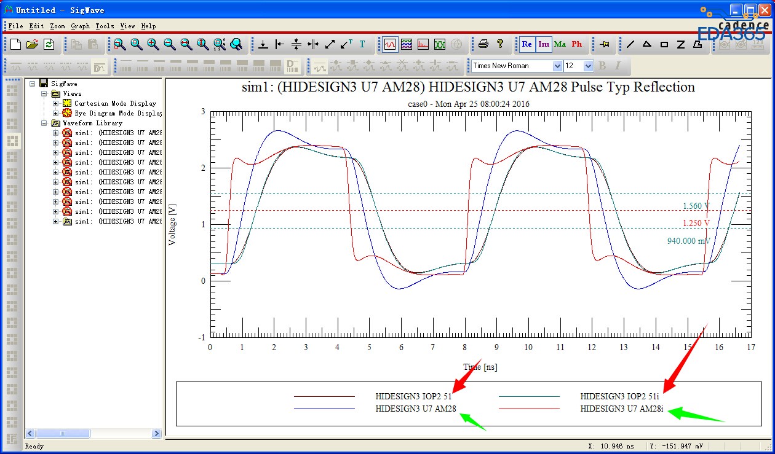Open the Graph menu
Viewport: 775px width, 454px height.
[80, 26]
